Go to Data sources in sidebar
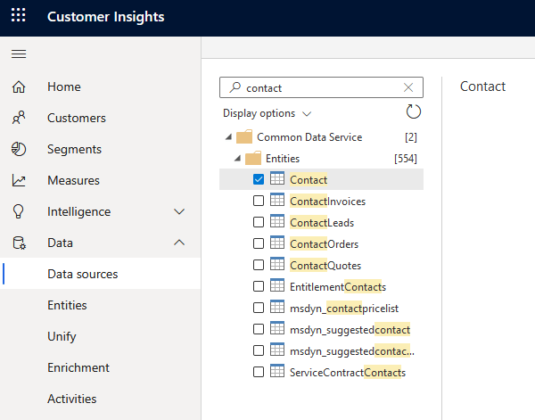This screenshot has width=535, height=420. point(82,275)
